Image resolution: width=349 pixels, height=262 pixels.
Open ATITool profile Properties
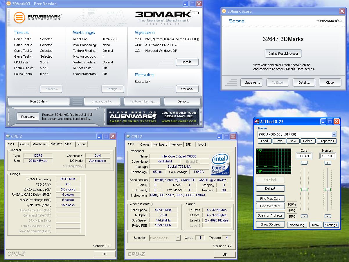[327, 141]
